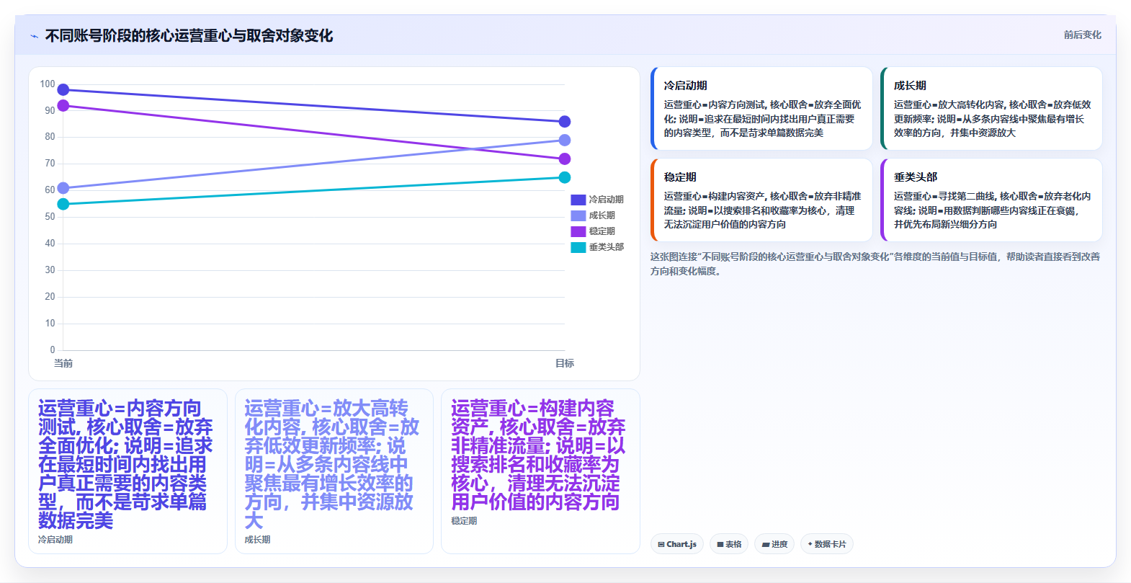Click the title 不同账号阶段的核心运营重心与取舍对象变化
The image size is (1131, 583).
tap(189, 36)
